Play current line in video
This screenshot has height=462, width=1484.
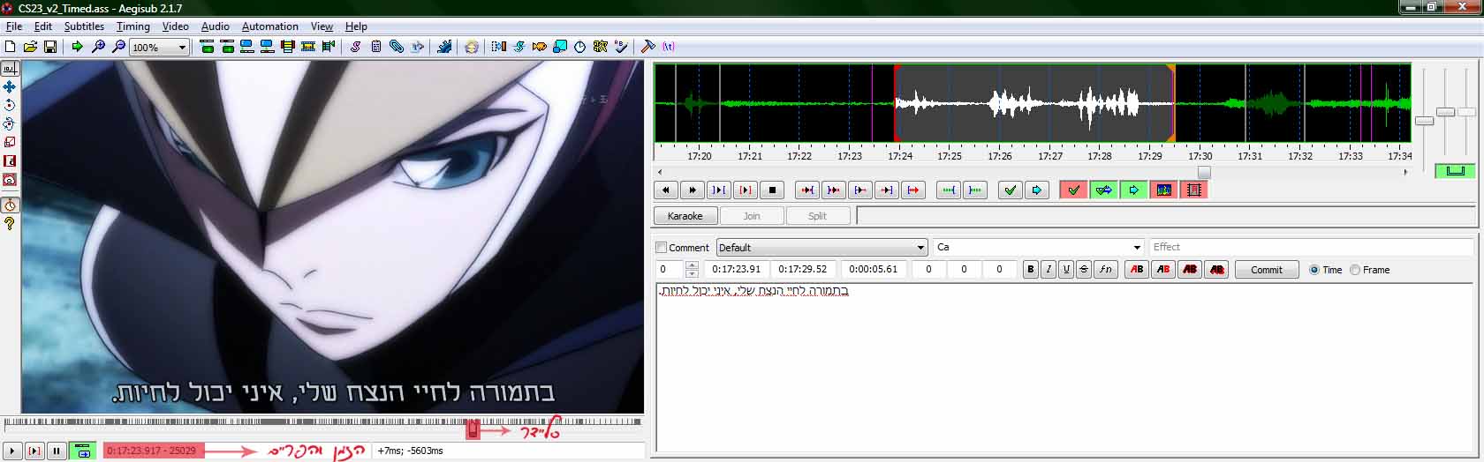pos(34,451)
